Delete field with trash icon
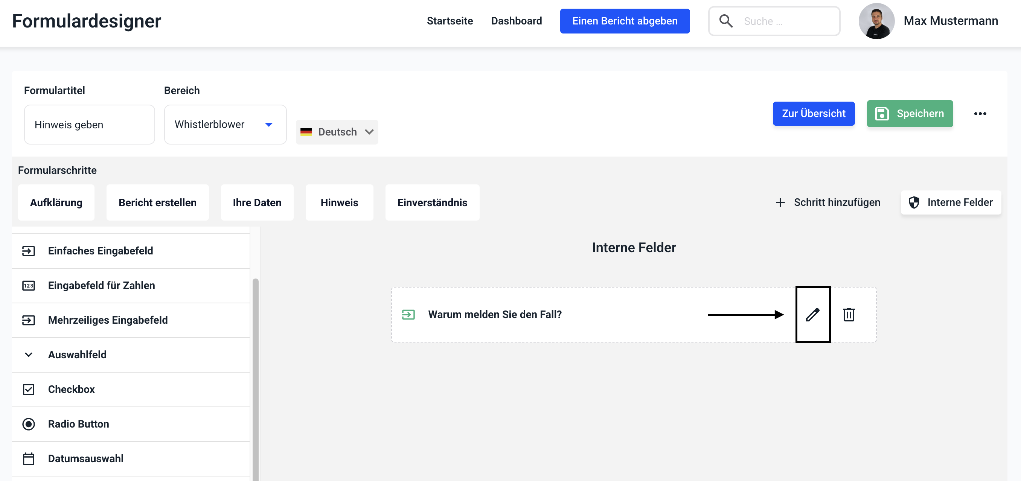 point(849,315)
